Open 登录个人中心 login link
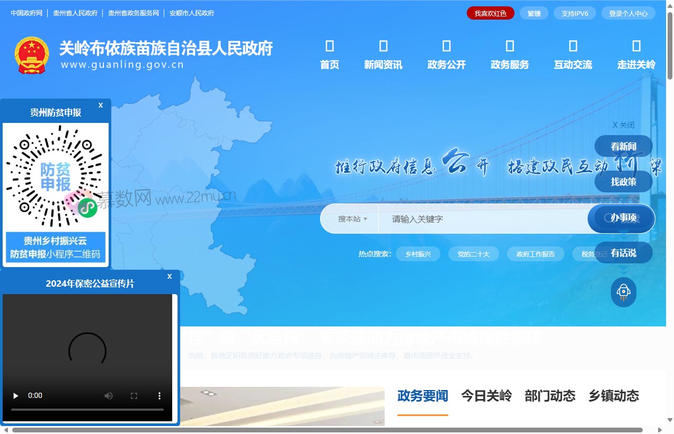The height and width of the screenshot is (434, 674). pyautogui.click(x=628, y=13)
